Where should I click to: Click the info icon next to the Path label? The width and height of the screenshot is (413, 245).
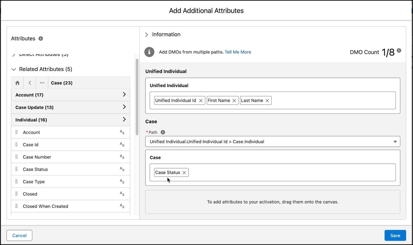click(x=163, y=132)
